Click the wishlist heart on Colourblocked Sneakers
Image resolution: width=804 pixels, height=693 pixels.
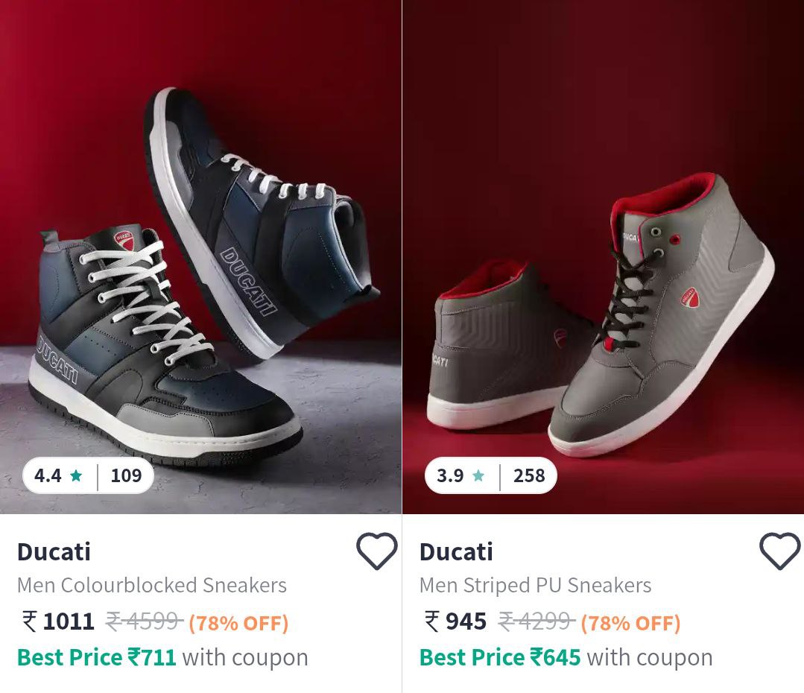[x=377, y=551]
